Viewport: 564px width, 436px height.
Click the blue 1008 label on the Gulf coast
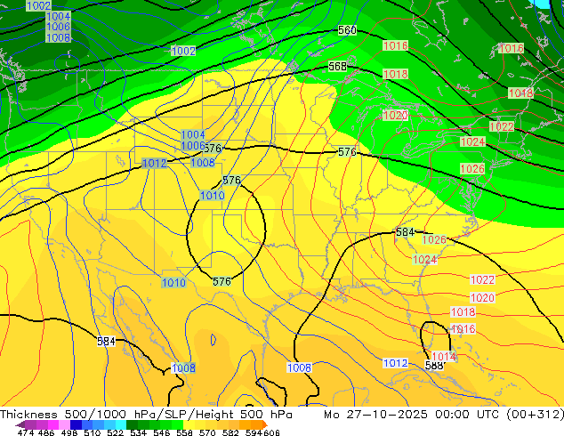point(299,368)
